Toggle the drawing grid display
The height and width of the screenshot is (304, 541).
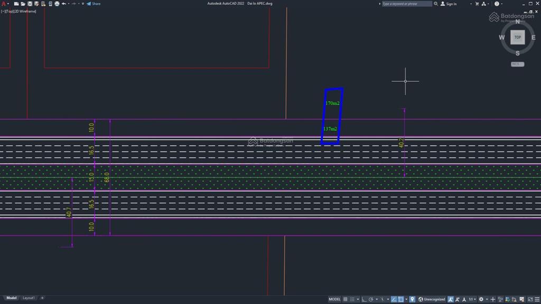345,299
